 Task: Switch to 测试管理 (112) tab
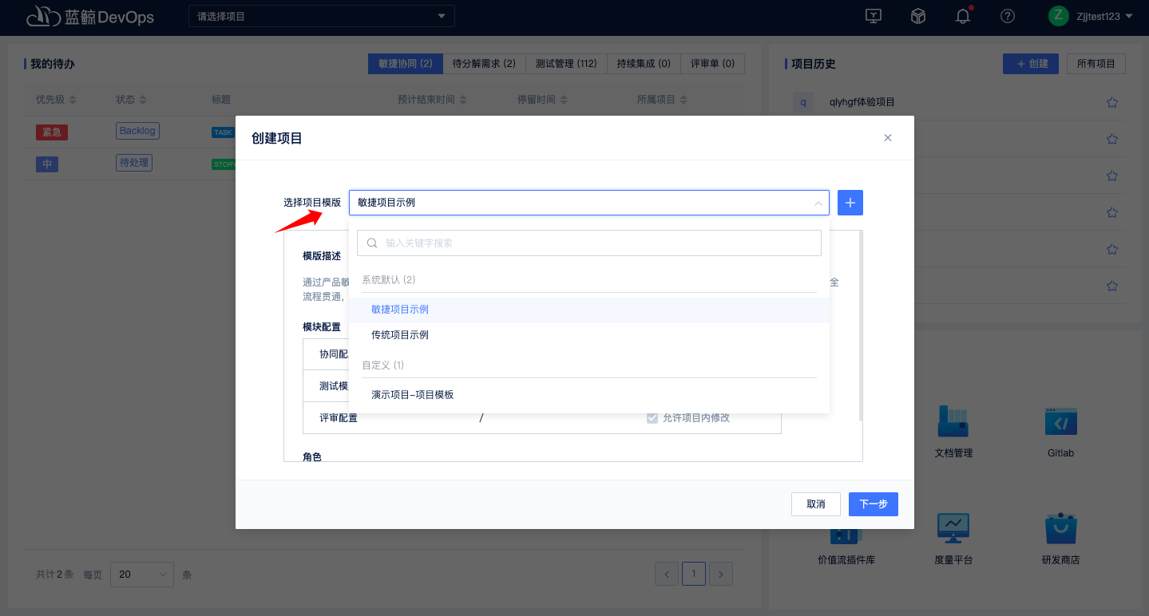click(566, 64)
